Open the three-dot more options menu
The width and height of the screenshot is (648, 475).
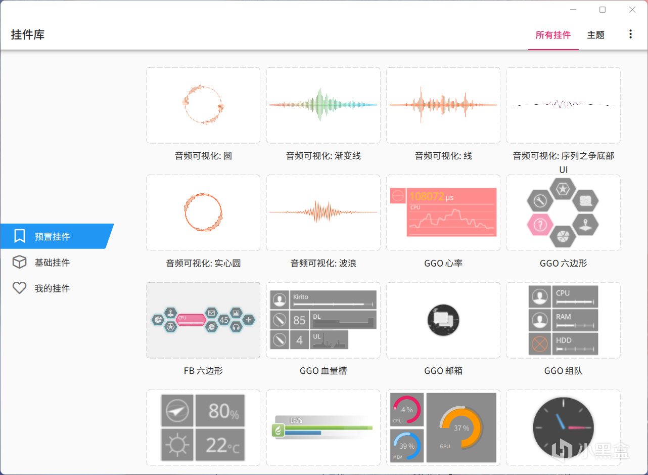click(630, 34)
